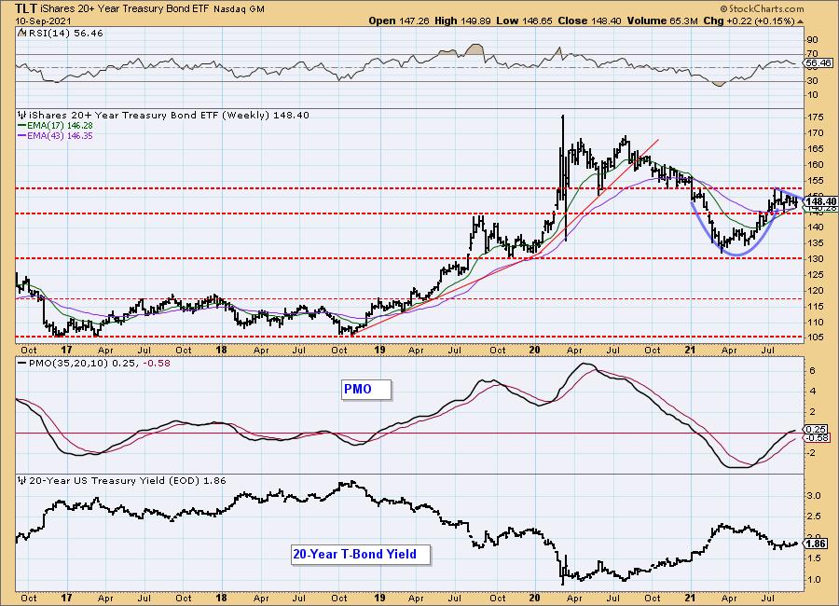Click the 105 price axis label

(x=816, y=337)
